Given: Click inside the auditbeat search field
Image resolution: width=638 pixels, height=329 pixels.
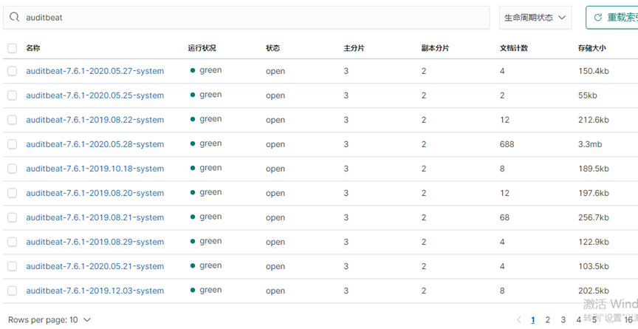Looking at the screenshot, I should [246, 18].
